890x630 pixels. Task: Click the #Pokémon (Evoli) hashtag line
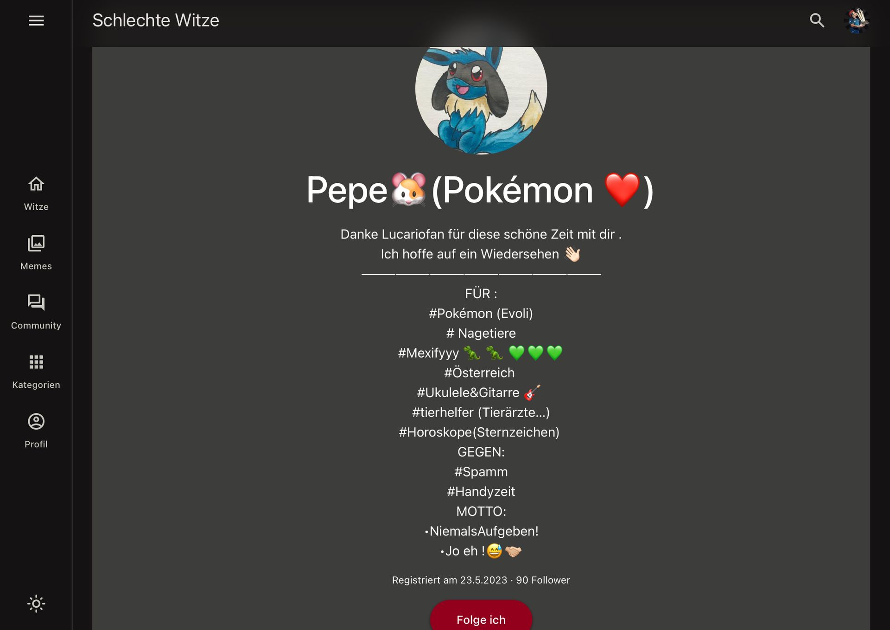pyautogui.click(x=481, y=314)
